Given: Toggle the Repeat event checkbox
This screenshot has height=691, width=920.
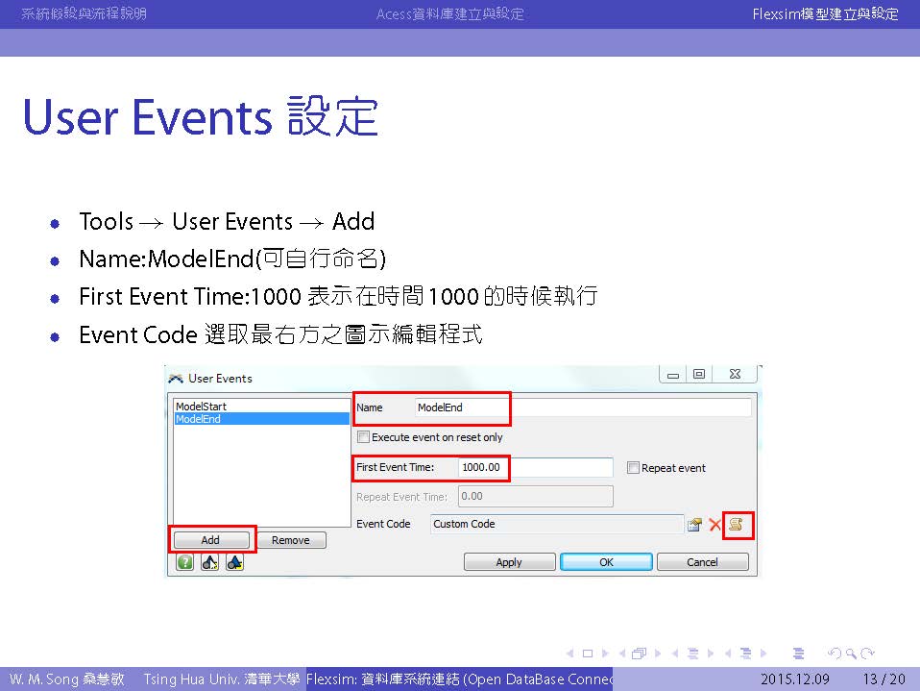Looking at the screenshot, I should pyautogui.click(x=633, y=468).
